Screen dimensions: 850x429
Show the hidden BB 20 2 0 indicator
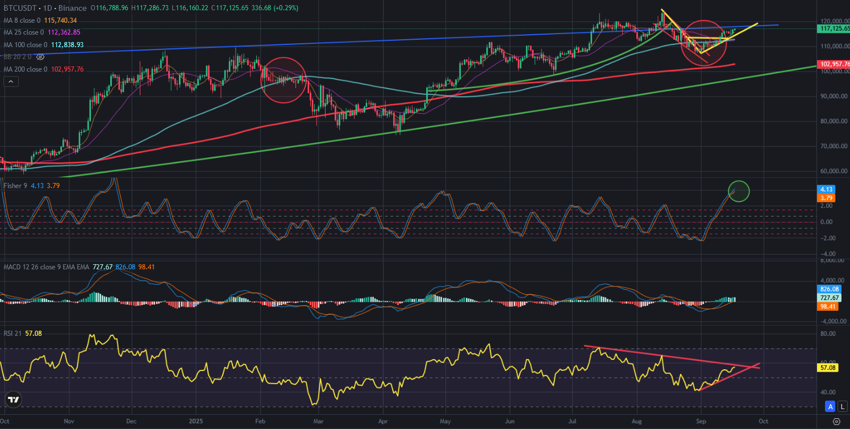(x=40, y=57)
